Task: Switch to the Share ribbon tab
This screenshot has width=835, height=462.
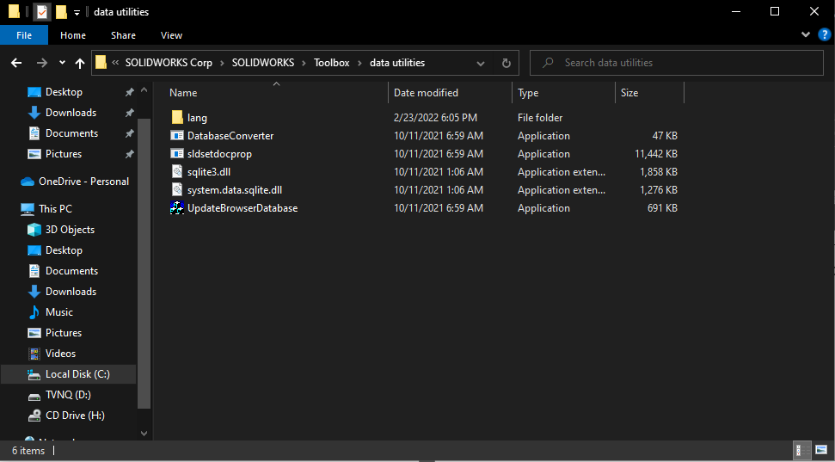Action: [123, 35]
